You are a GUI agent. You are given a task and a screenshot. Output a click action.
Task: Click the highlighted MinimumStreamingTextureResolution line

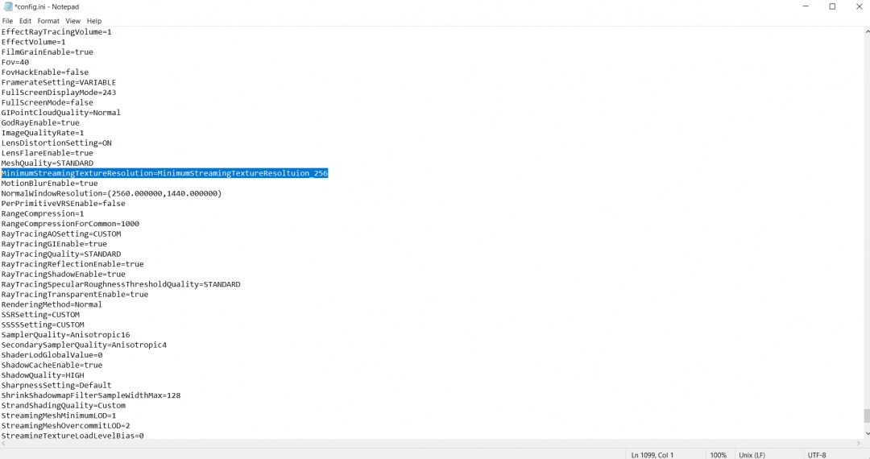164,173
